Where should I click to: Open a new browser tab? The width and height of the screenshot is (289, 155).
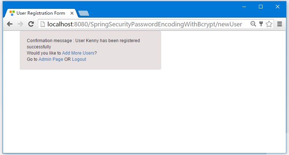(x=84, y=13)
